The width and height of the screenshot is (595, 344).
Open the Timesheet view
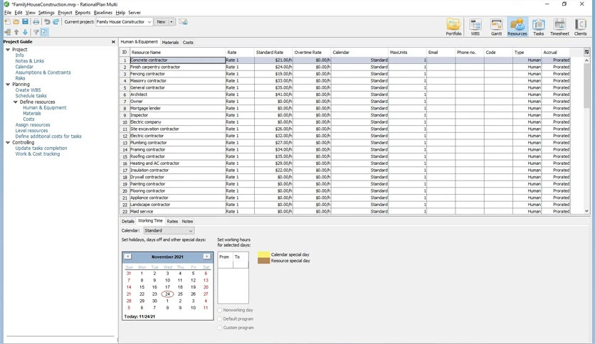(x=559, y=27)
